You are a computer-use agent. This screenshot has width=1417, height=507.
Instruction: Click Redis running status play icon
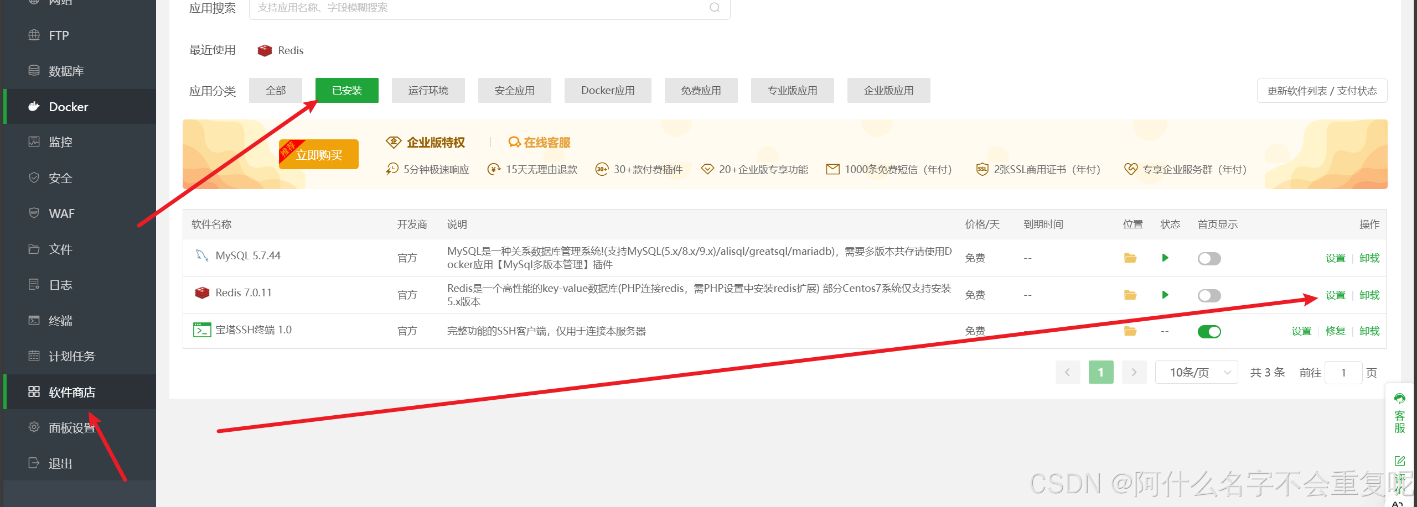[x=1165, y=295]
